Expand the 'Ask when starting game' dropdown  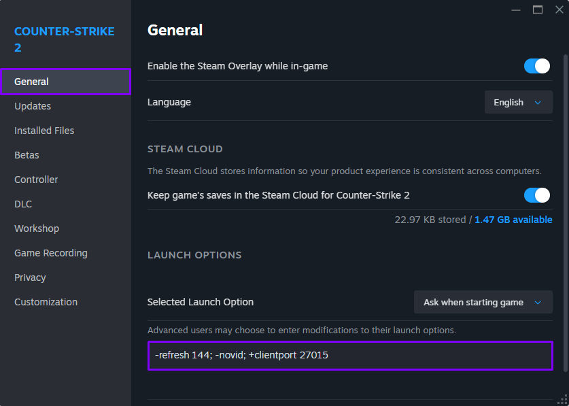pos(483,302)
